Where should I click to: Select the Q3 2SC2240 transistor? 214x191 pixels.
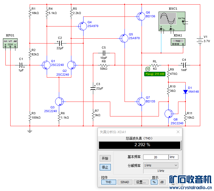point(59,102)
